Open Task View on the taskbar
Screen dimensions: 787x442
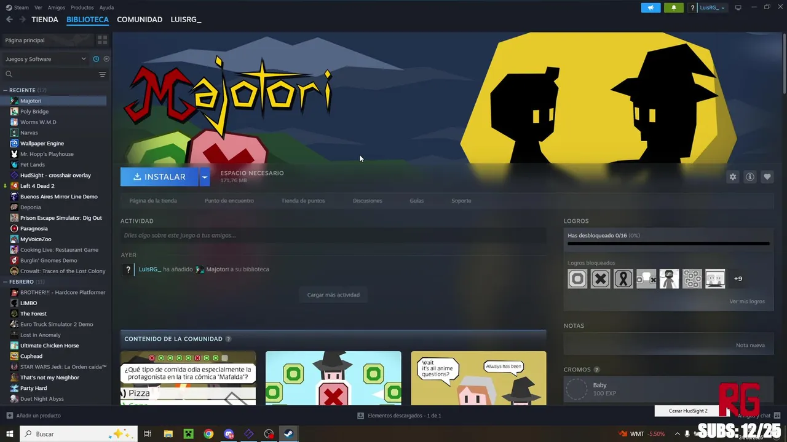[148, 434]
